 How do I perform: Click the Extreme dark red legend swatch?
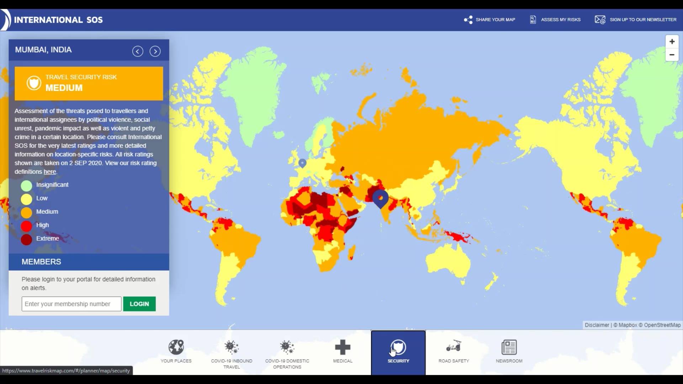(26, 240)
